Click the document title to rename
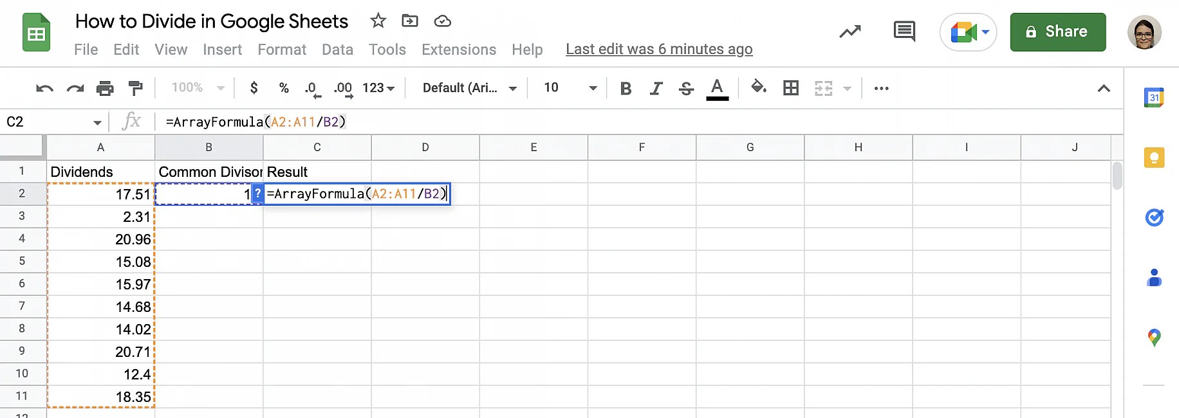 212,21
